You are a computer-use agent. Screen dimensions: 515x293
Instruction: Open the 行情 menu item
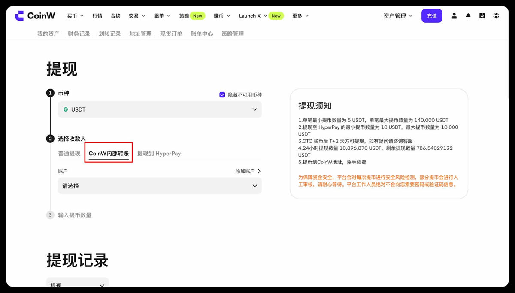pos(97,15)
